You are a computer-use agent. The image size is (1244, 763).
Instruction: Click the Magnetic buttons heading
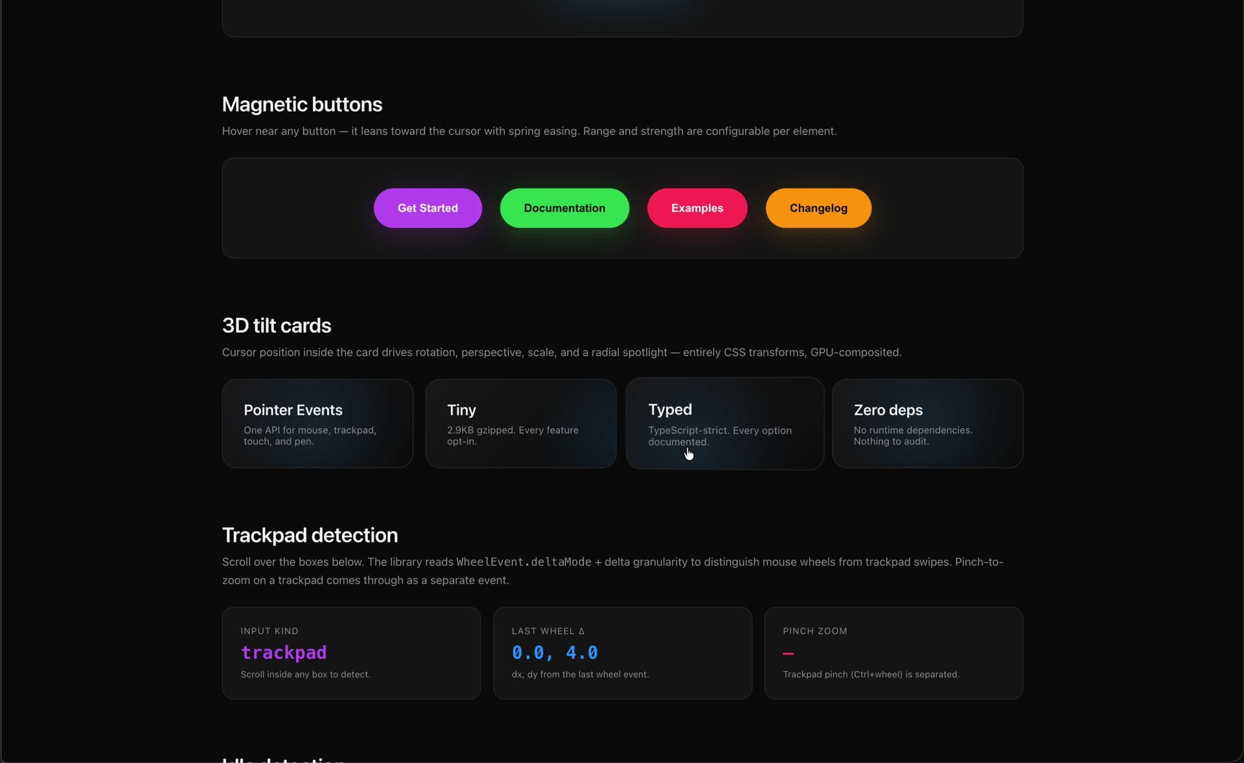click(x=302, y=104)
